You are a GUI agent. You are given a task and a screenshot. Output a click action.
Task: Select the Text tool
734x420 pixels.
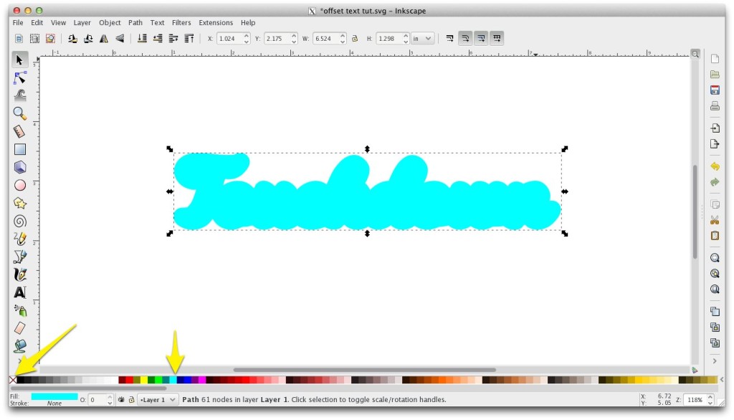(19, 292)
